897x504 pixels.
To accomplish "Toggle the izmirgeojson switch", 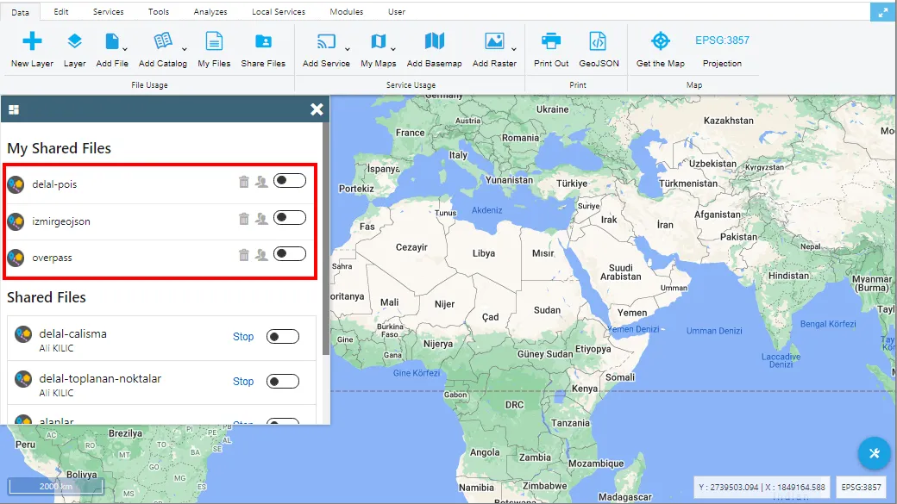I will click(x=290, y=218).
